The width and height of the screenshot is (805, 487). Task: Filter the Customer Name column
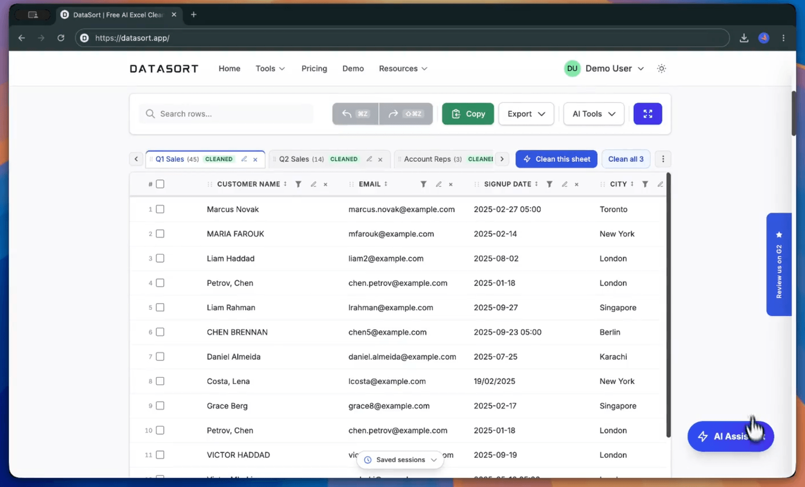(x=298, y=184)
